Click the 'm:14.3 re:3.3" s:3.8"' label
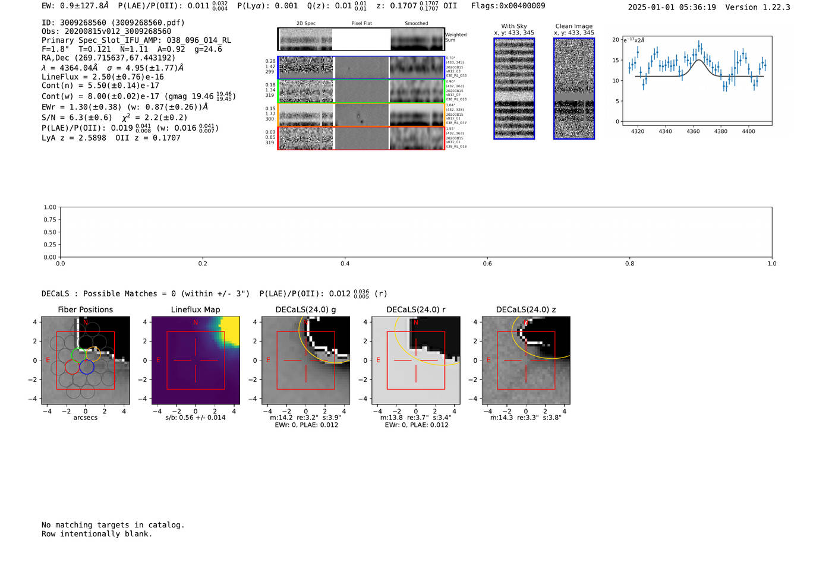Image resolution: width=832 pixels, height=566 pixels. pyautogui.click(x=526, y=418)
